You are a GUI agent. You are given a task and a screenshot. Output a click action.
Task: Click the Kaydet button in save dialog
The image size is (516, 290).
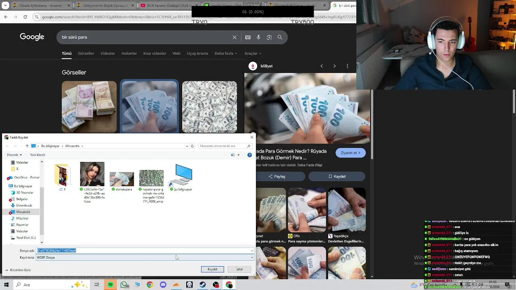click(212, 269)
